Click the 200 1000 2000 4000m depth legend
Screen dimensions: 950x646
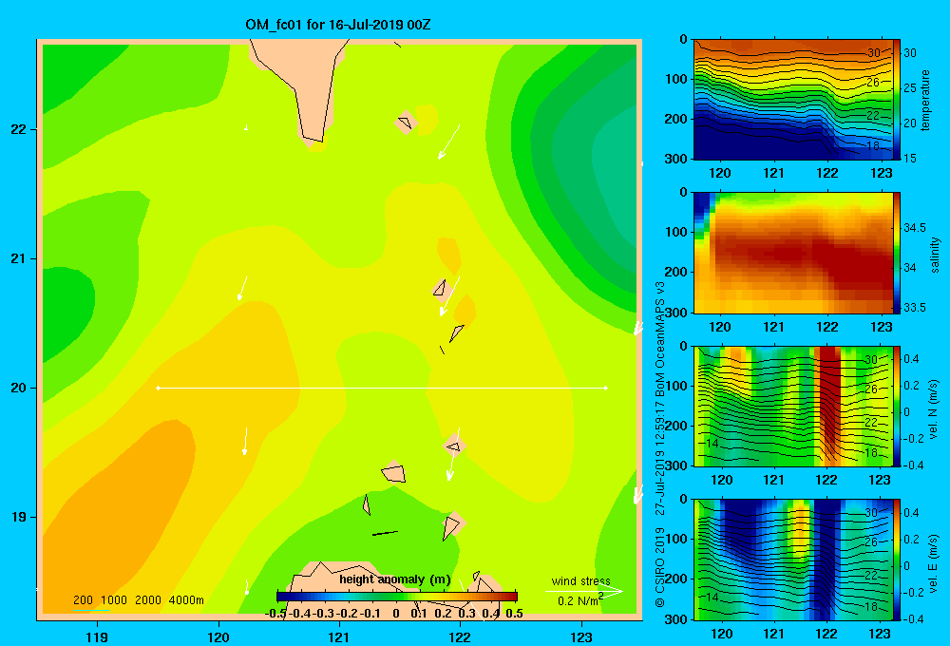pos(138,600)
